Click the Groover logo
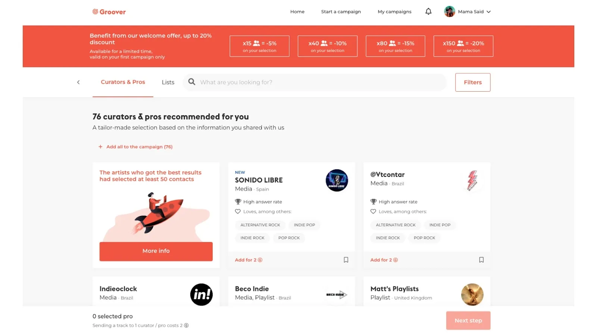This screenshot has height=335, width=597. click(109, 12)
